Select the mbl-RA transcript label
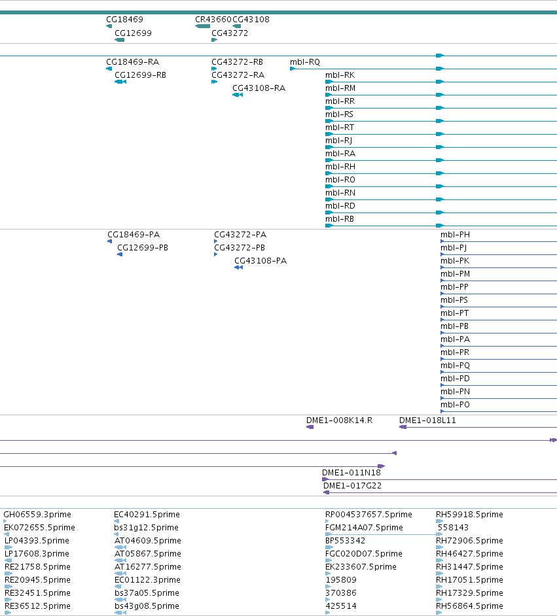Image resolution: width=557 pixels, height=616 pixels. pyautogui.click(x=340, y=154)
